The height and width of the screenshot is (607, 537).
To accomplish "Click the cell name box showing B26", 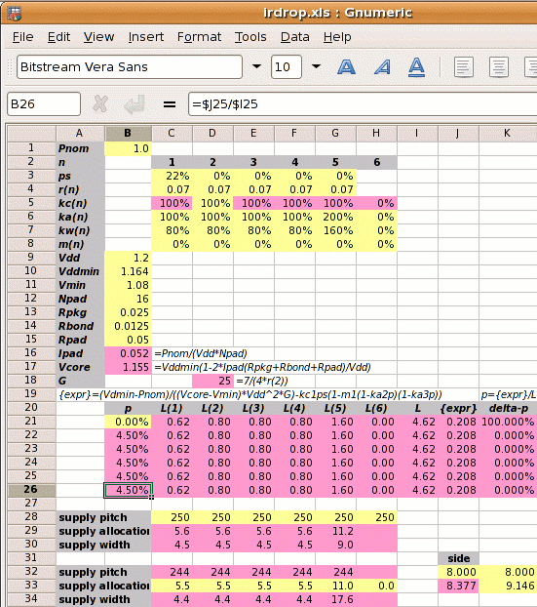I will click(x=44, y=103).
